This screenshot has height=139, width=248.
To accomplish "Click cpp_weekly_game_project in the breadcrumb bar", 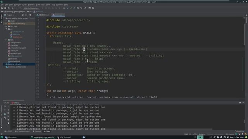I will (x=13, y=12).
